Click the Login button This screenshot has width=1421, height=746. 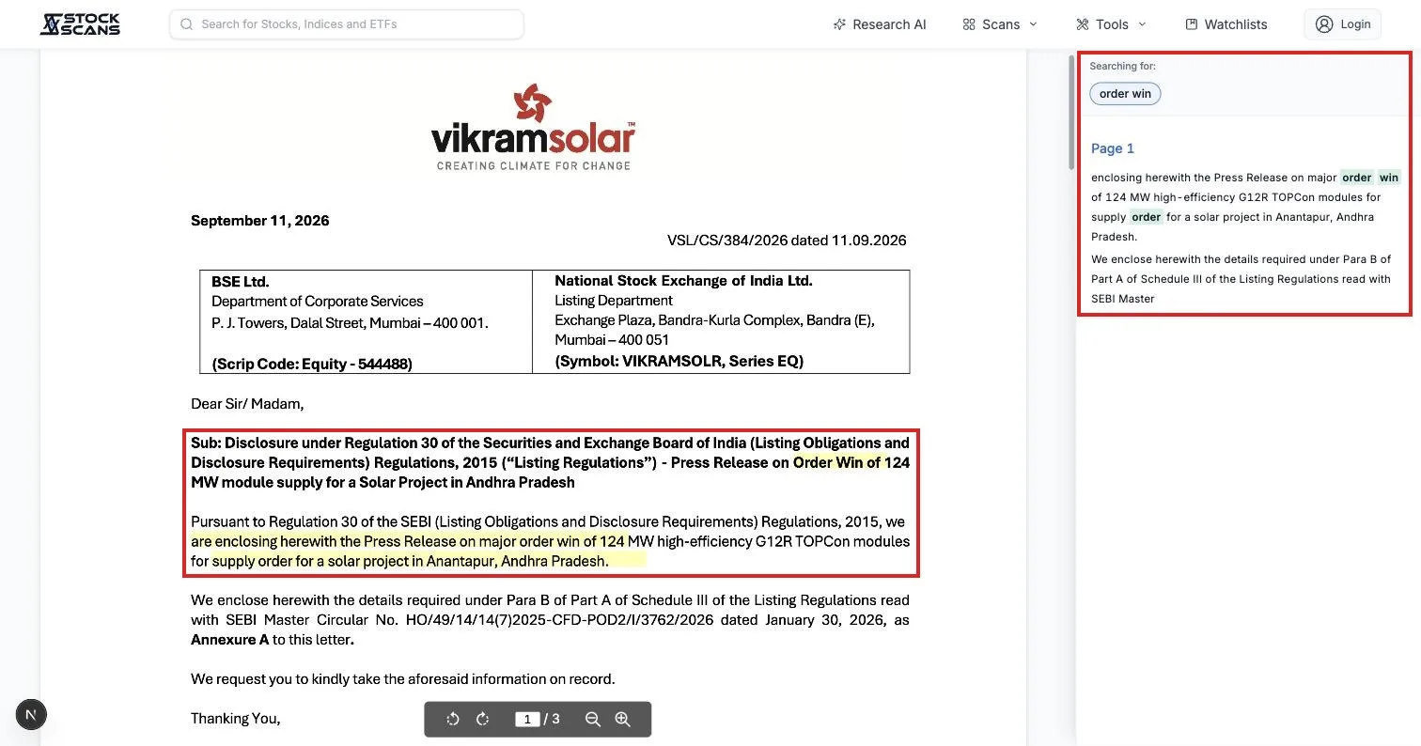point(1342,24)
